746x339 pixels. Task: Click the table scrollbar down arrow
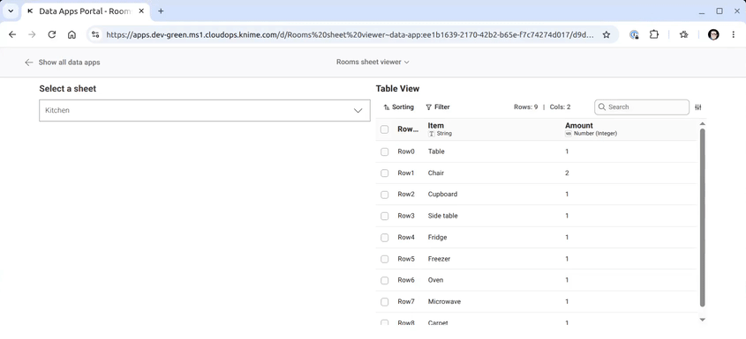coord(702,320)
